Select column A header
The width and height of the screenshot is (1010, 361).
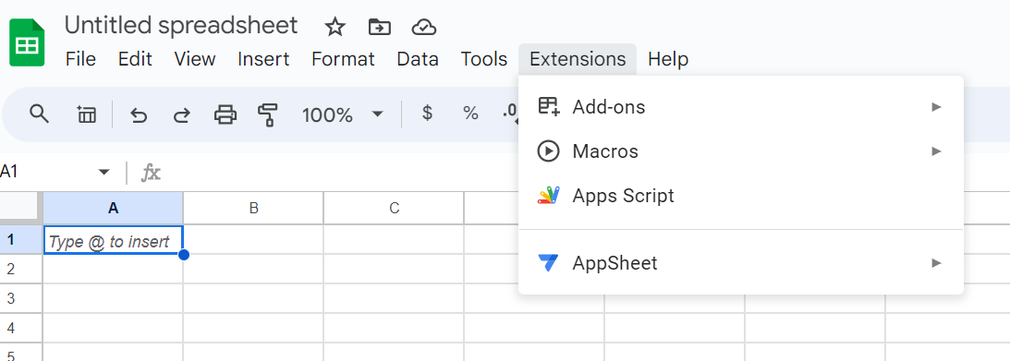[x=113, y=208]
